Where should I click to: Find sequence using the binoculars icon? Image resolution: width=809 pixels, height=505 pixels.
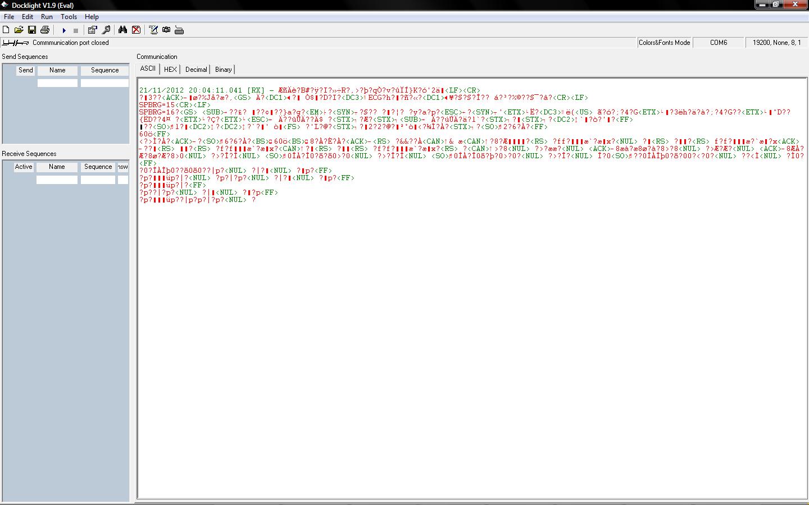click(x=122, y=30)
